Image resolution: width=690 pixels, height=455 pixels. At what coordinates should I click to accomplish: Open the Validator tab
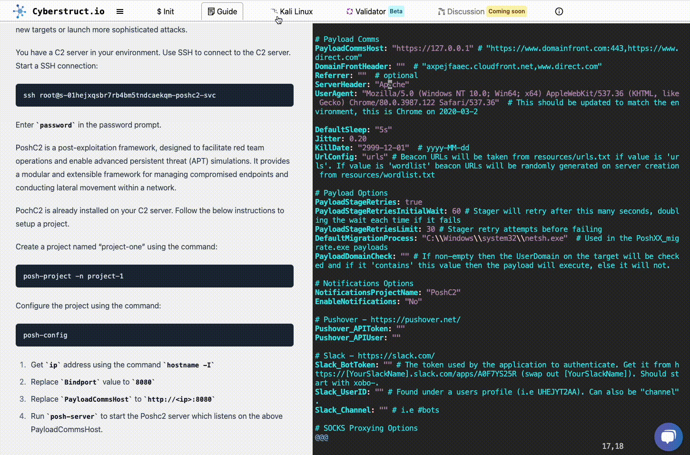click(x=370, y=11)
